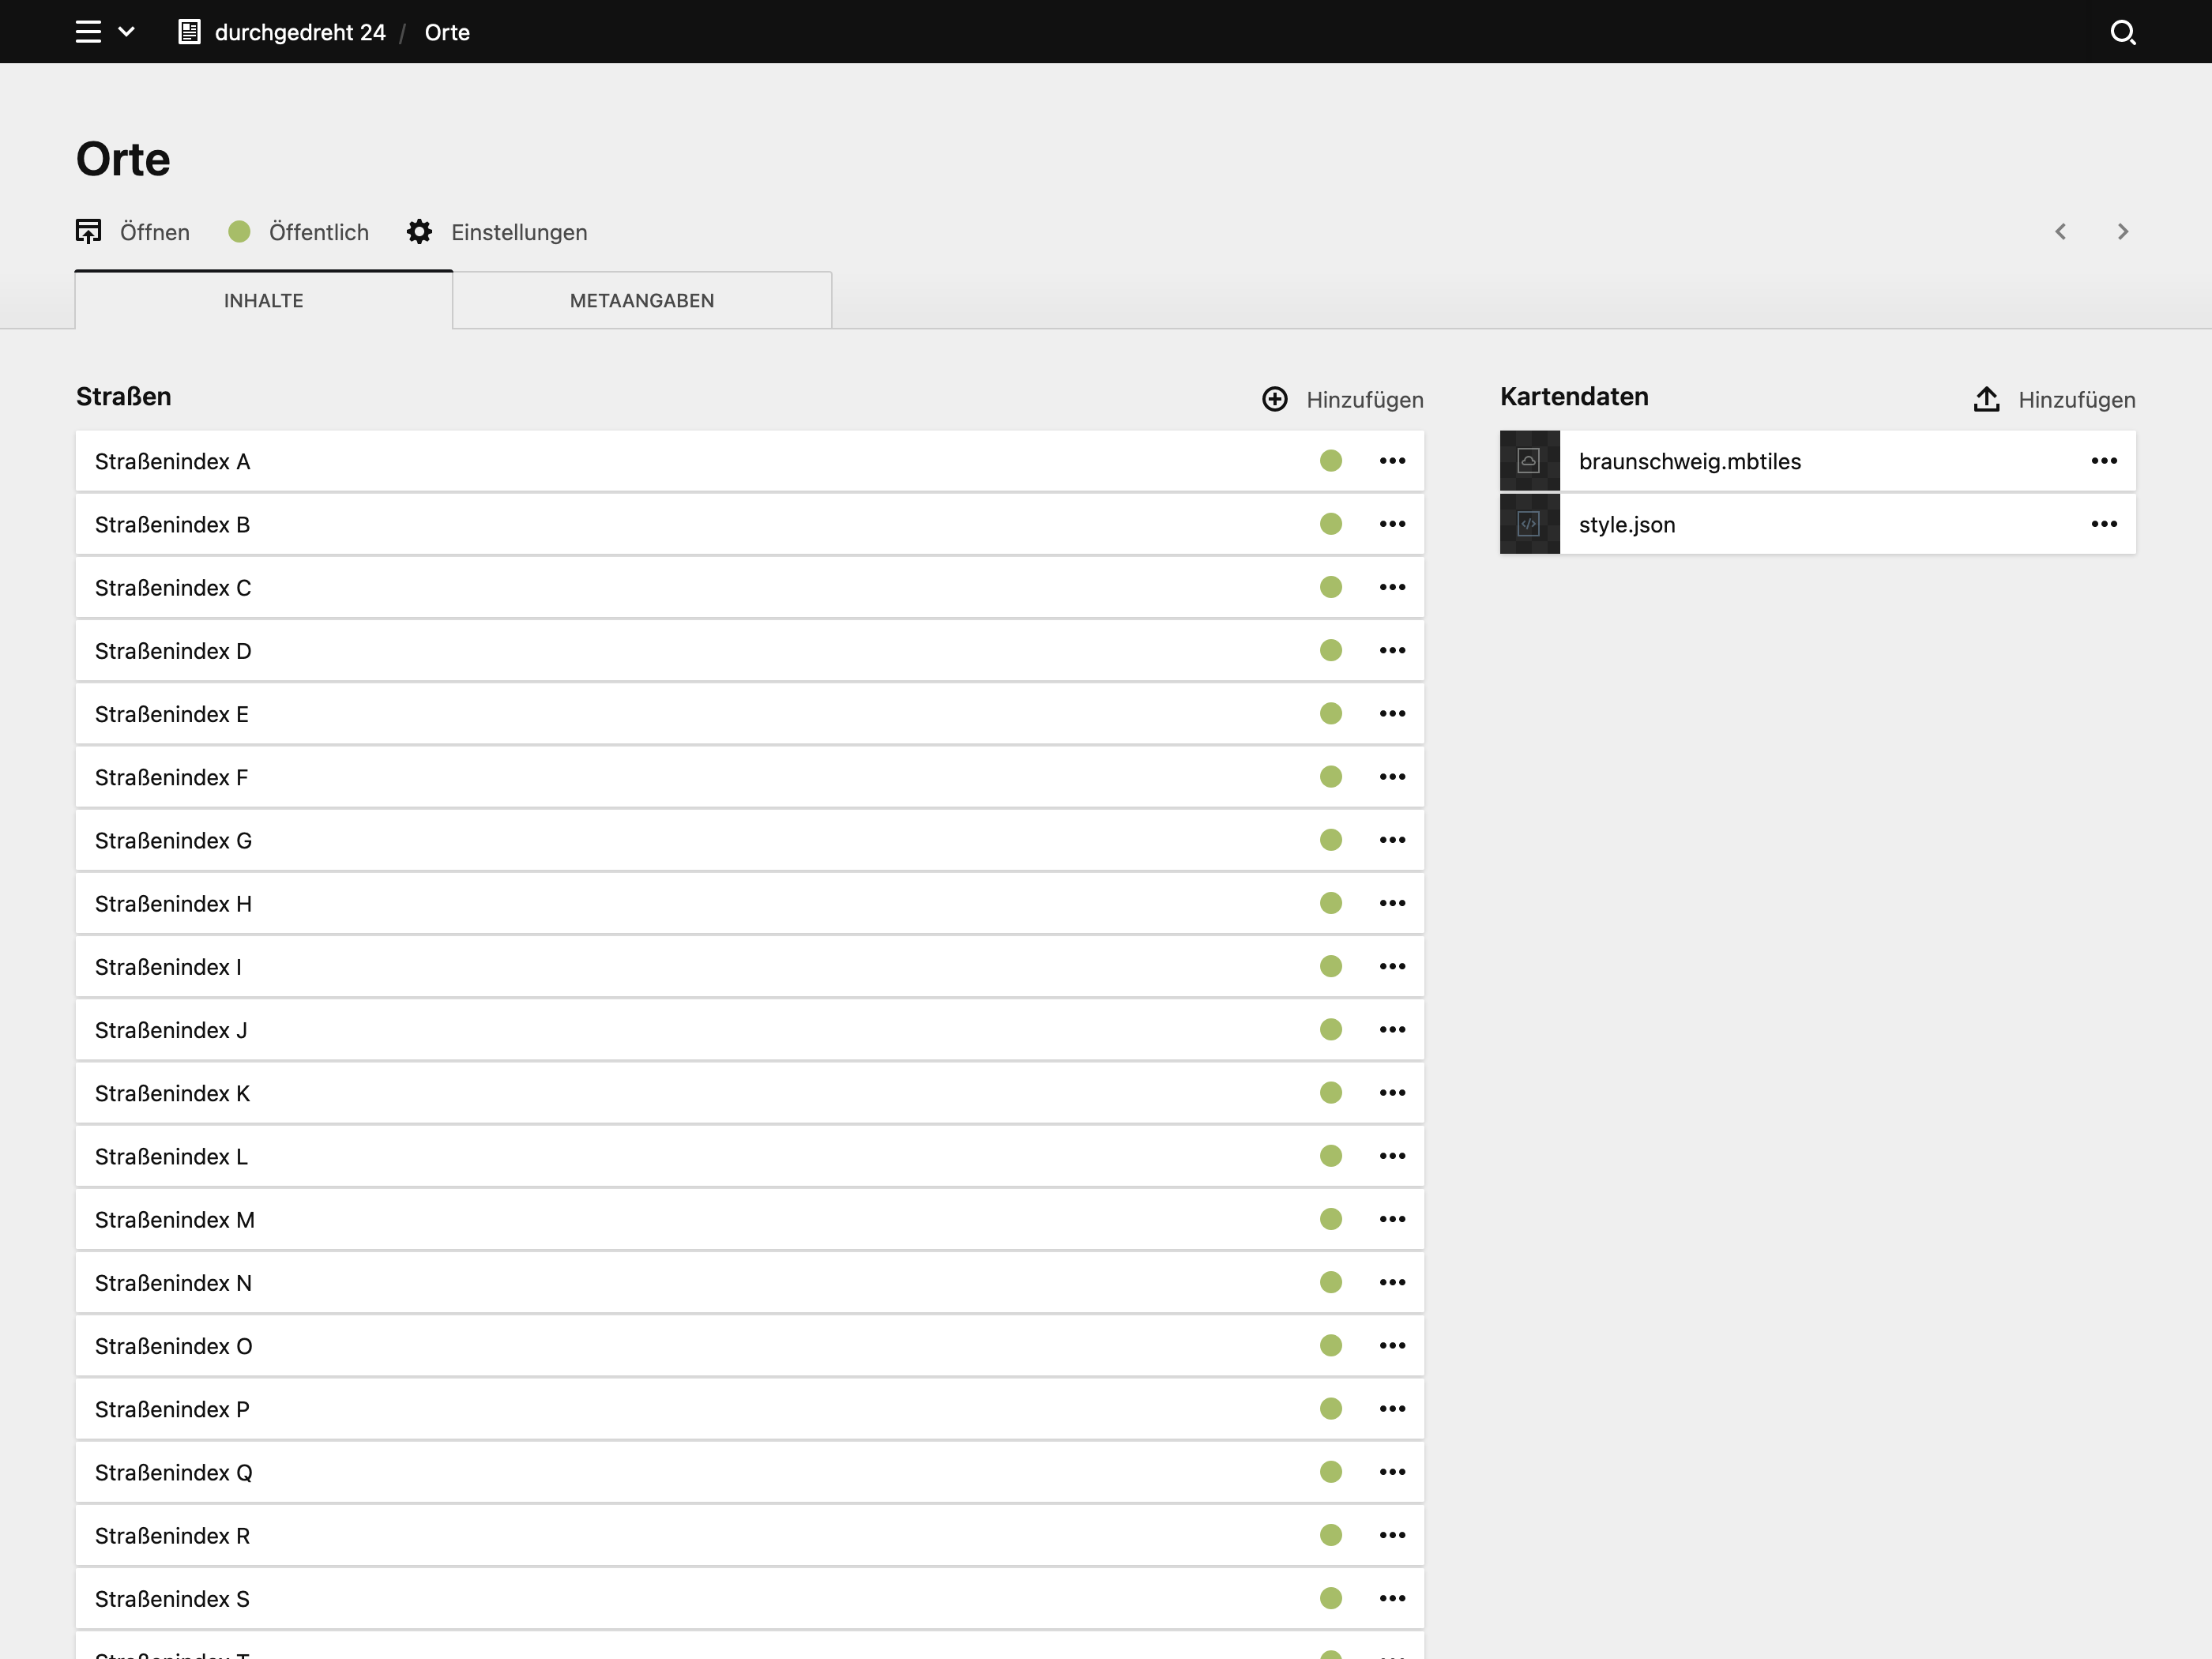
Task: Click the left navigation chevron
Action: point(2061,231)
